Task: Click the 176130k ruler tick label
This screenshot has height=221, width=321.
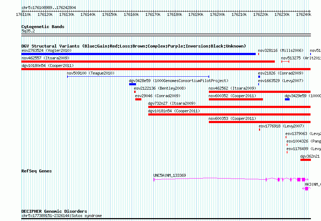Action: pyautogui.click(x=67, y=15)
